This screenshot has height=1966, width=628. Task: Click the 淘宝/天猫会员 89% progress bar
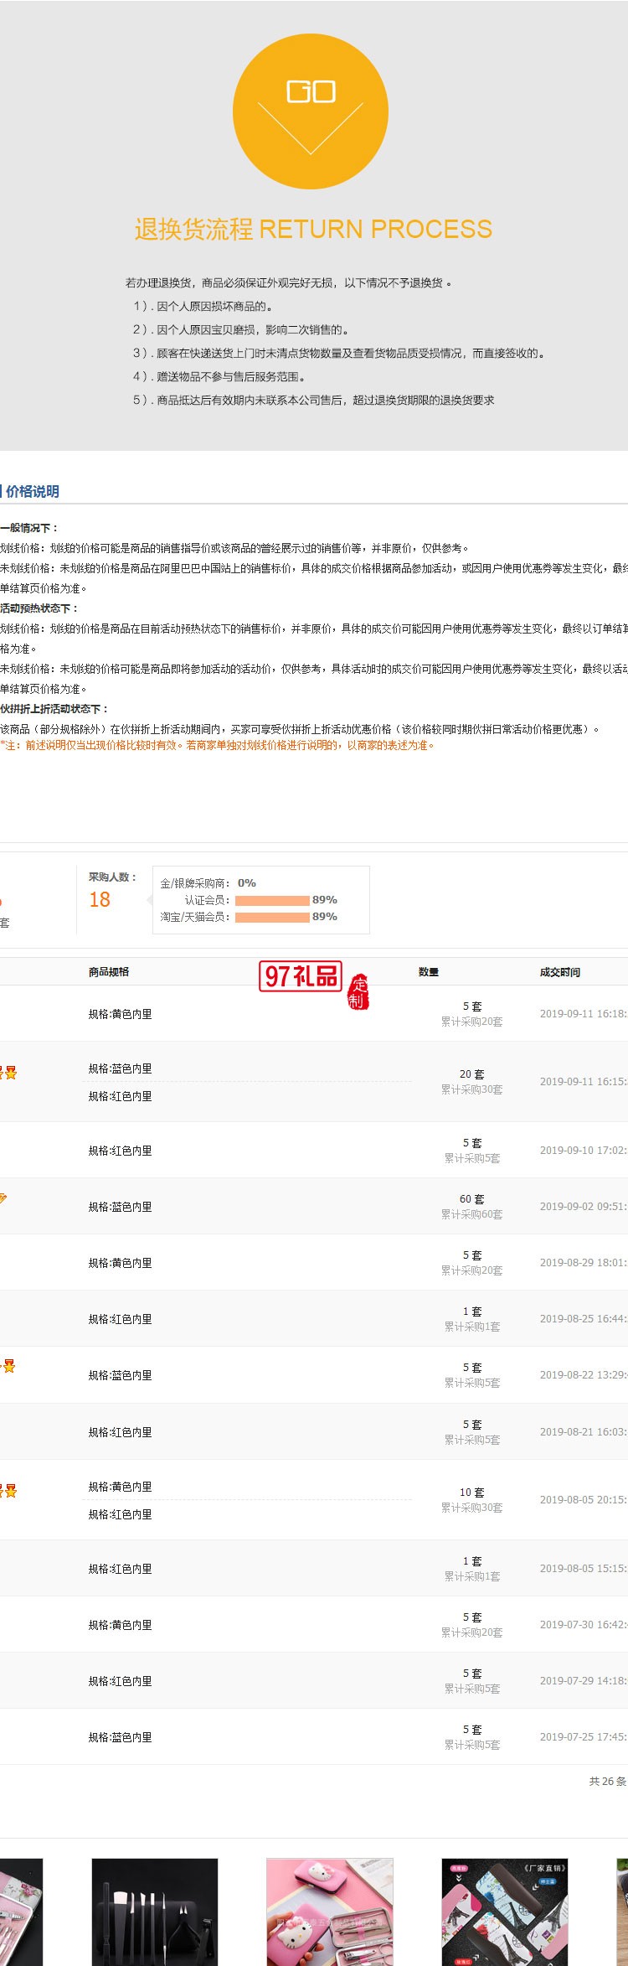tap(272, 917)
